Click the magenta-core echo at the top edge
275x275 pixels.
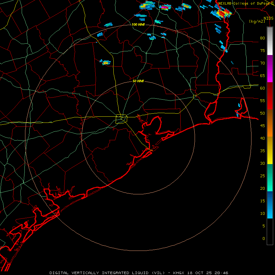tap(165, 7)
